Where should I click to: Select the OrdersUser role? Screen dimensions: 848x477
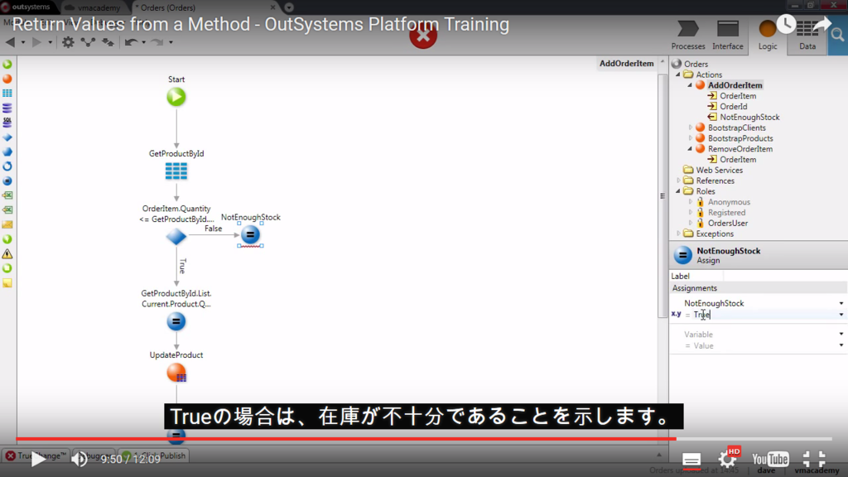point(728,223)
